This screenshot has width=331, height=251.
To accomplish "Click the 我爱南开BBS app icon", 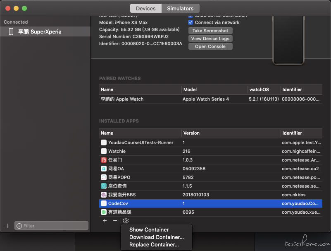I will (104, 195).
